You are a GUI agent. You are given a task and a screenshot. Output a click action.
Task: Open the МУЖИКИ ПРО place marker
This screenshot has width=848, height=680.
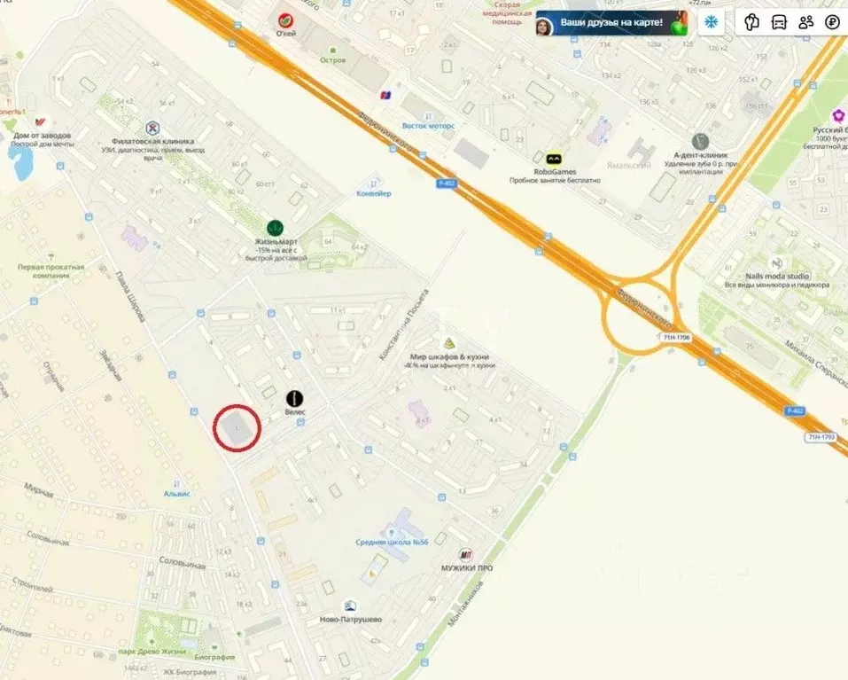click(465, 554)
